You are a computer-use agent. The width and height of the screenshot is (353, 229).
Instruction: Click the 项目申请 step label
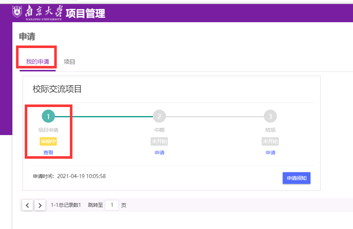[48, 130]
